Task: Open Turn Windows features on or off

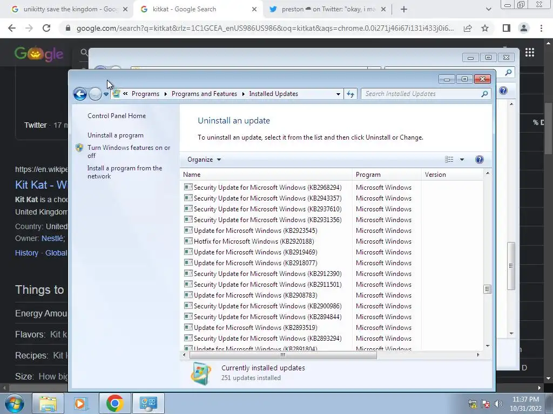Action: coord(129,151)
